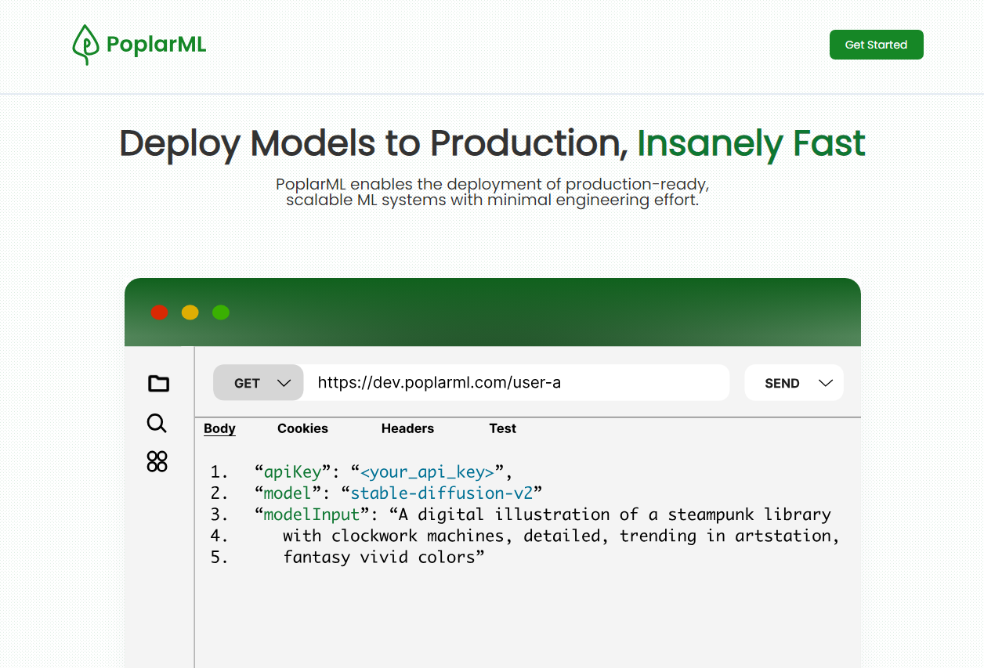Click the SEND label
984x668 pixels.
point(782,383)
